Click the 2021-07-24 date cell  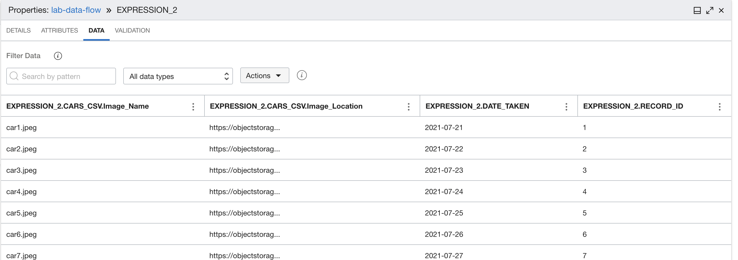tap(443, 191)
